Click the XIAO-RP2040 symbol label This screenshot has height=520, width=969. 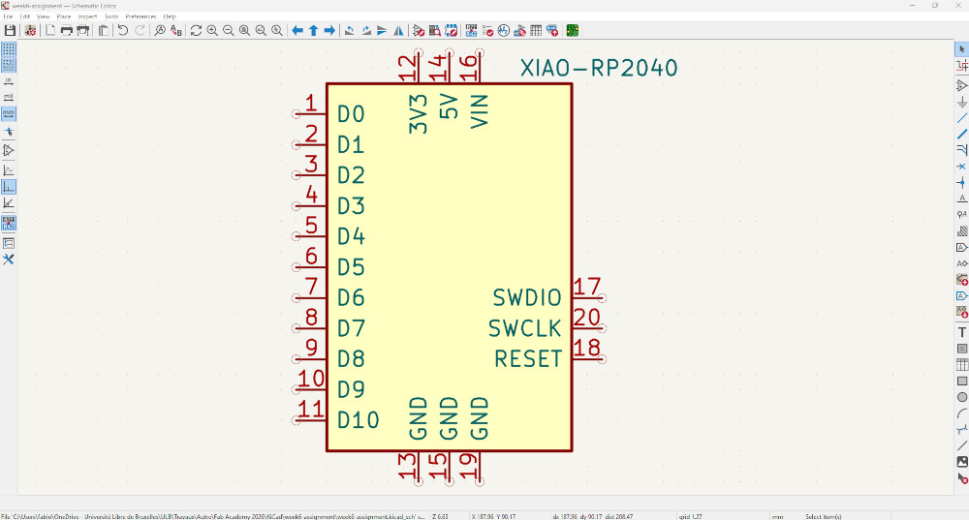[x=599, y=68]
